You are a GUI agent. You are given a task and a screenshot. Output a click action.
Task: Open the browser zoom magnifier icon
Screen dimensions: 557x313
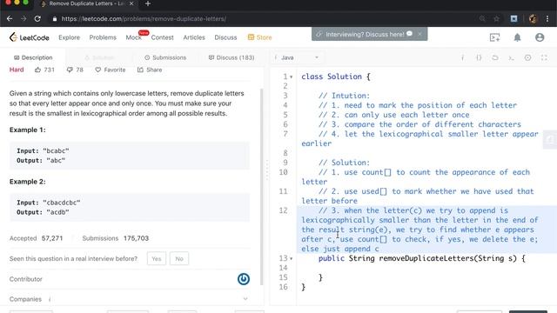(x=482, y=18)
